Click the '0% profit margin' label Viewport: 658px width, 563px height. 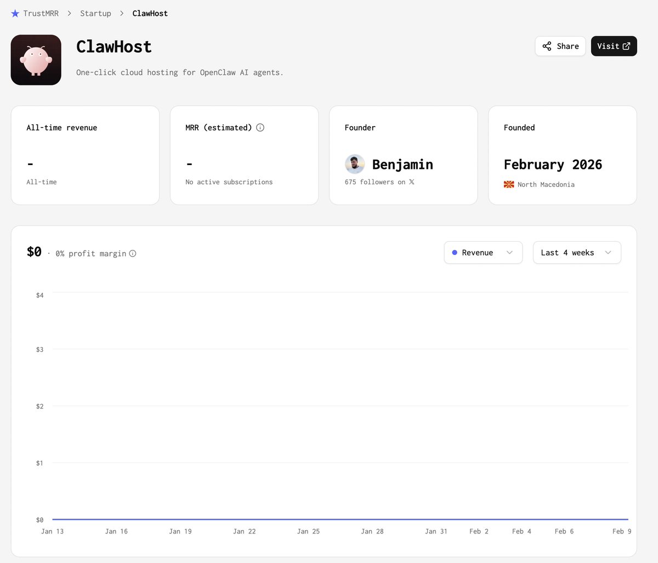[91, 253]
